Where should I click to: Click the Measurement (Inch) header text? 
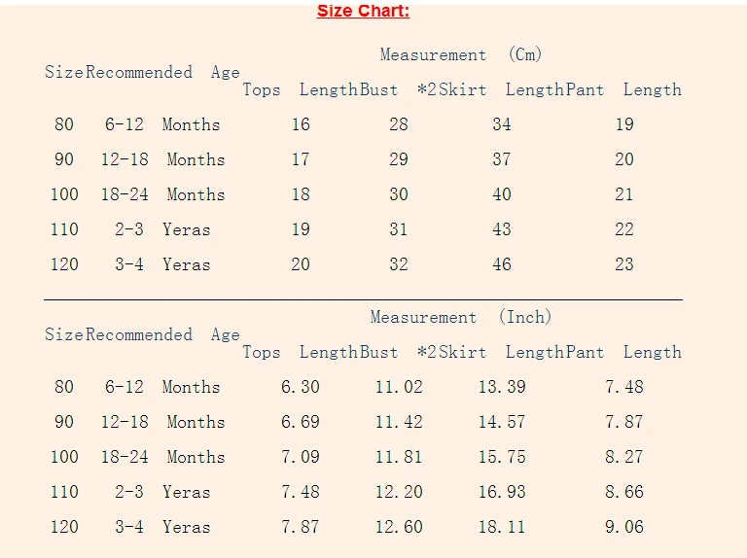click(x=461, y=317)
